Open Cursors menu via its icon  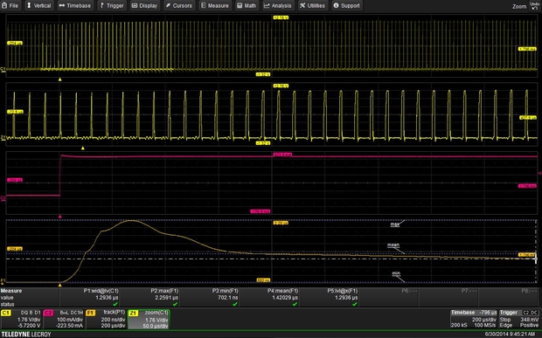[x=168, y=5]
